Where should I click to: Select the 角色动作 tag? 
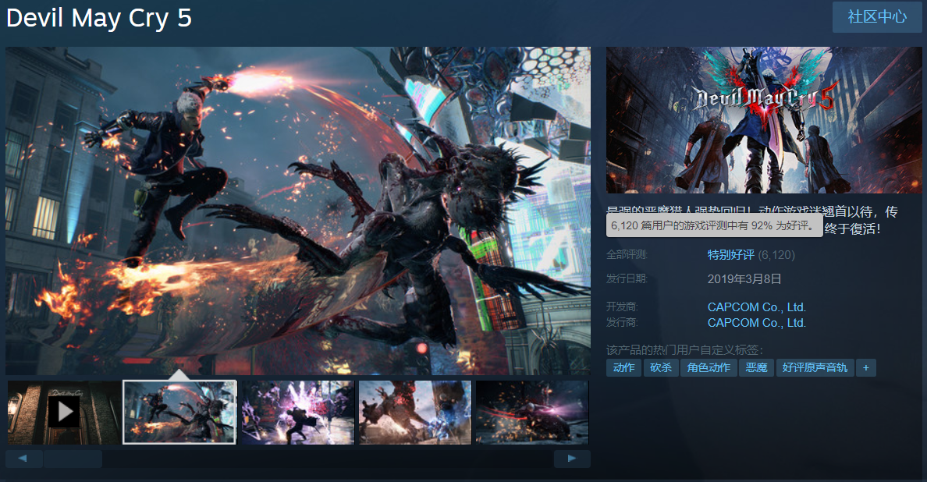[709, 367]
